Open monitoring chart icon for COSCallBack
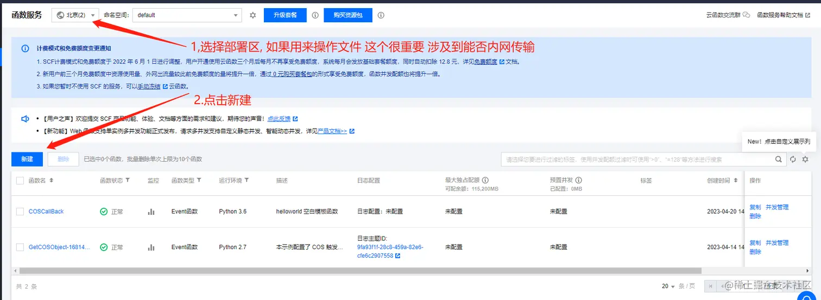 tap(151, 212)
